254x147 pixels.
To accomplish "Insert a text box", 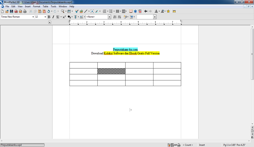I will (x=92, y=11).
